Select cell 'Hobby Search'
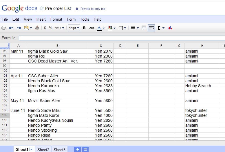The image size is (225, 152). click(202, 86)
